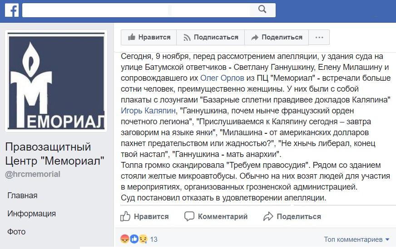Viewport: 396px width, 249px height.
Task: Toggle Нравится on the post
Action: (x=144, y=216)
